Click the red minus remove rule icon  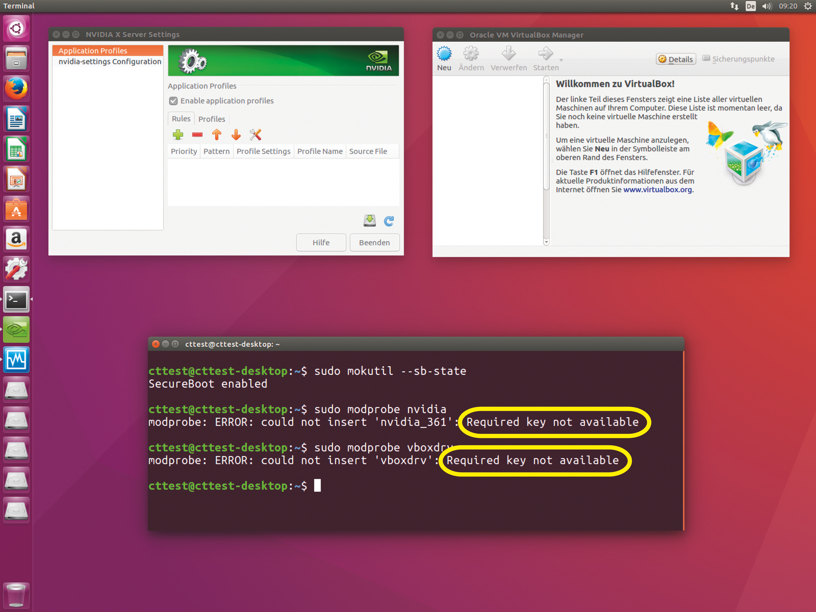197,135
